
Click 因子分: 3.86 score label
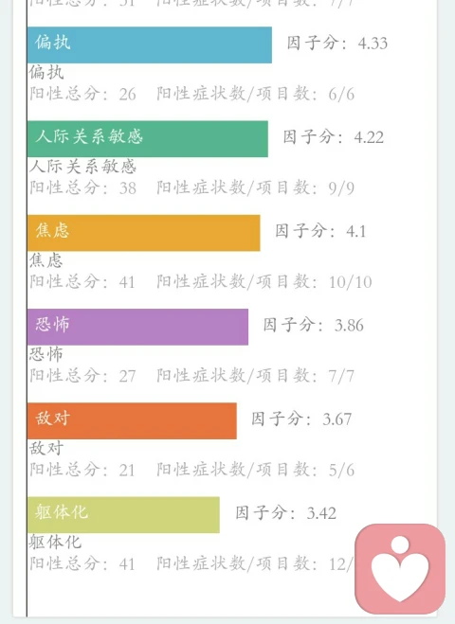point(314,325)
